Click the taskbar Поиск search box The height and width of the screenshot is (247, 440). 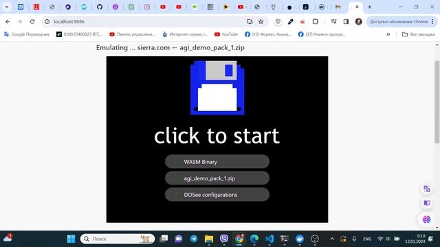click(118, 239)
